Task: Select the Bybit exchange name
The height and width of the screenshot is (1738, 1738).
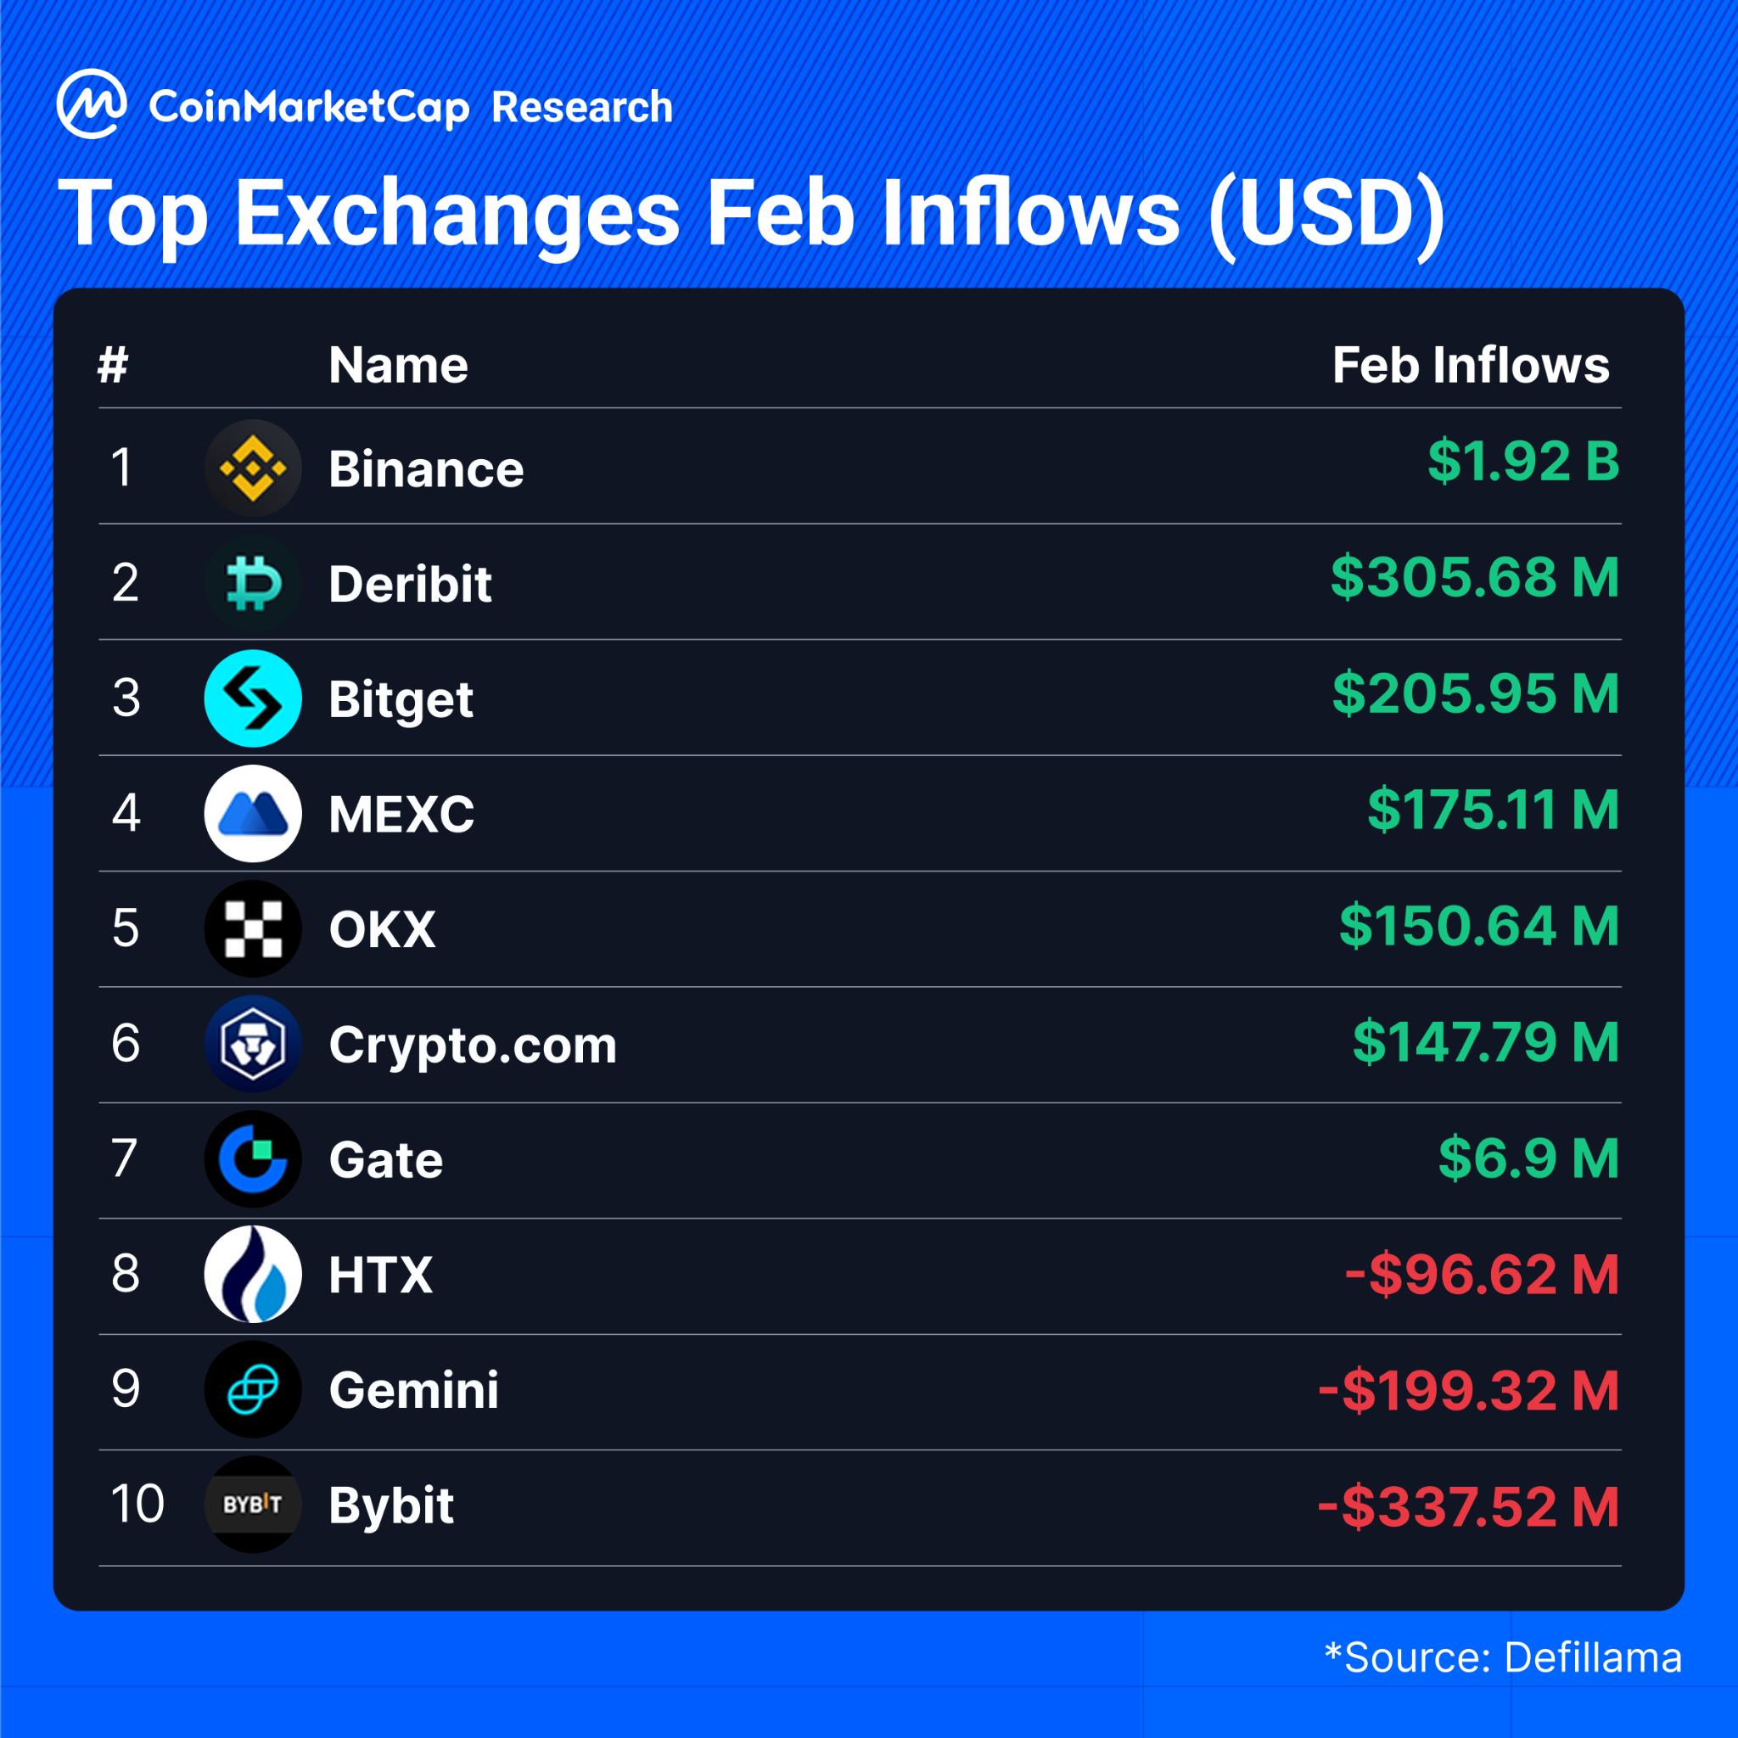Action: (390, 1506)
